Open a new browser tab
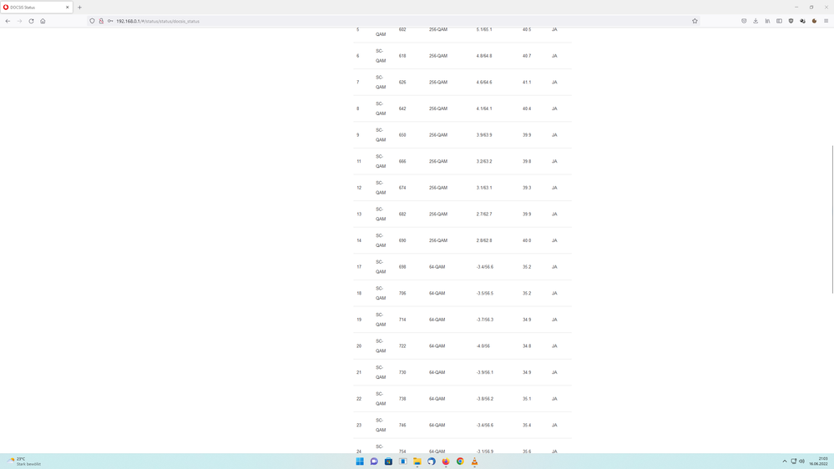 [80, 8]
